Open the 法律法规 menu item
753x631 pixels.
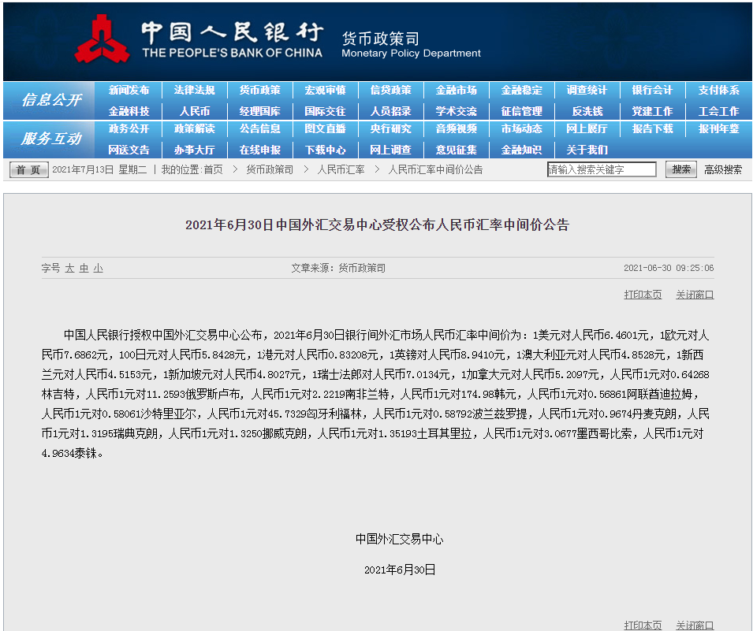[194, 91]
